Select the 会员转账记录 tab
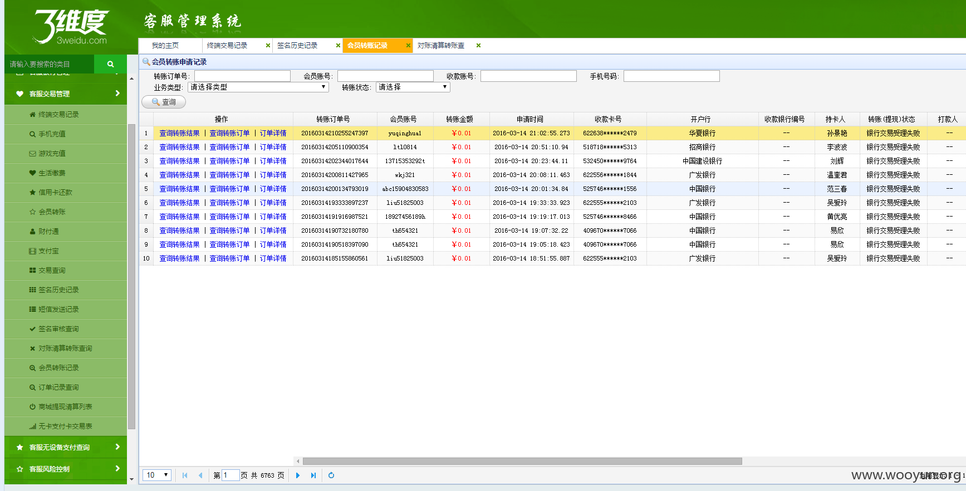The image size is (966, 491). click(x=367, y=46)
